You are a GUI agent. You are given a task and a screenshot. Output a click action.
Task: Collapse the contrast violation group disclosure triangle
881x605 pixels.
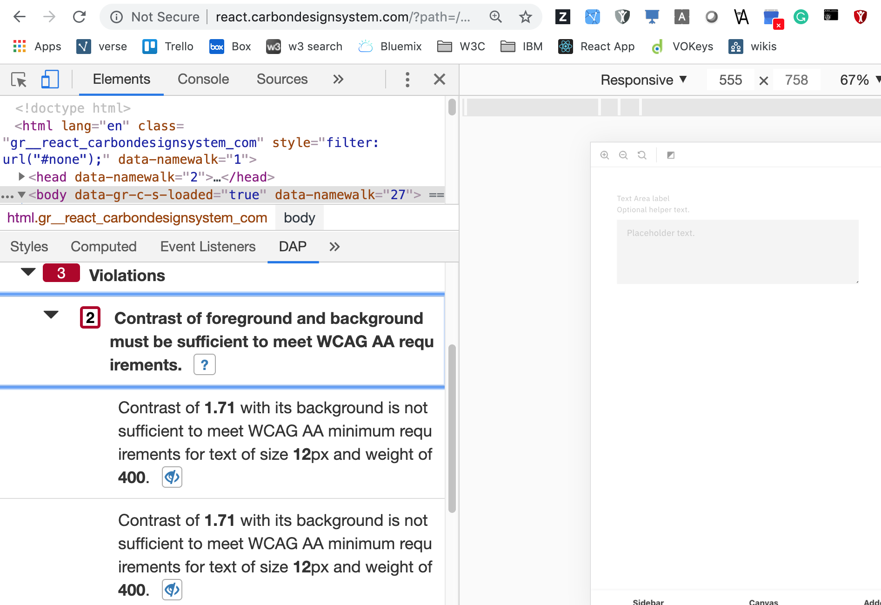(51, 315)
